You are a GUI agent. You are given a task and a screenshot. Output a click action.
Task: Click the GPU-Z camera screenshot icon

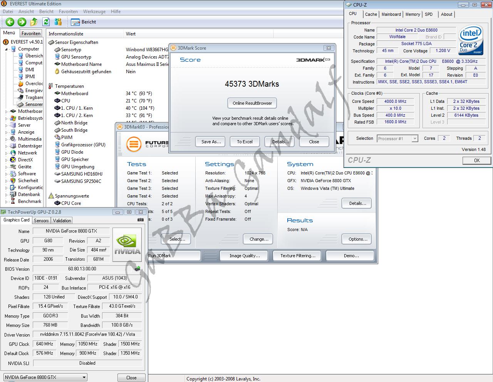pyautogui.click(x=141, y=220)
